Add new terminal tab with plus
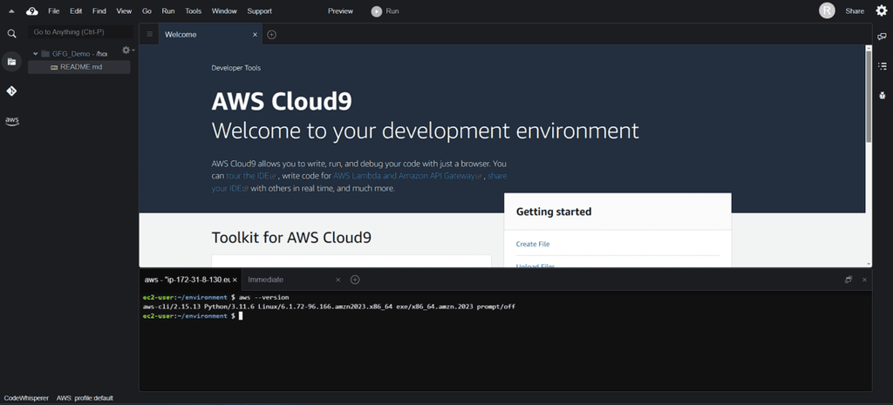This screenshot has width=893, height=405. [355, 280]
